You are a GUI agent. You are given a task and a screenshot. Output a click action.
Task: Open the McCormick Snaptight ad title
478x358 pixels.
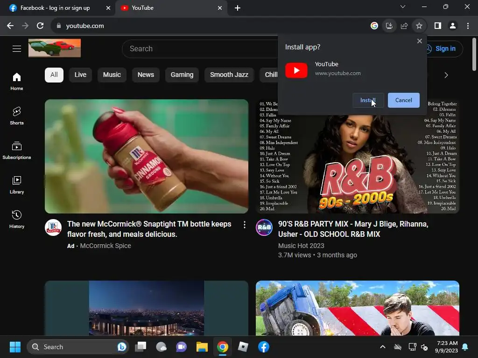pos(149,229)
